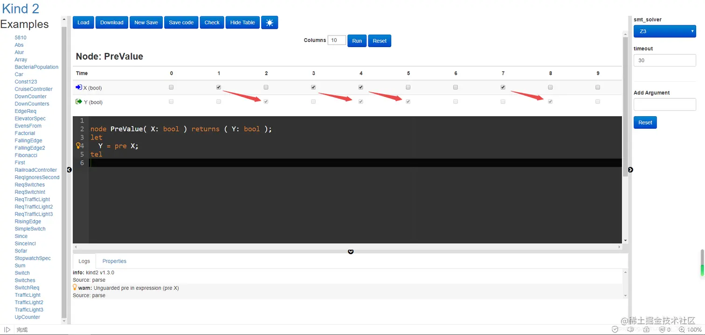Open the CruiseController example
The height and width of the screenshot is (335, 705).
34,89
